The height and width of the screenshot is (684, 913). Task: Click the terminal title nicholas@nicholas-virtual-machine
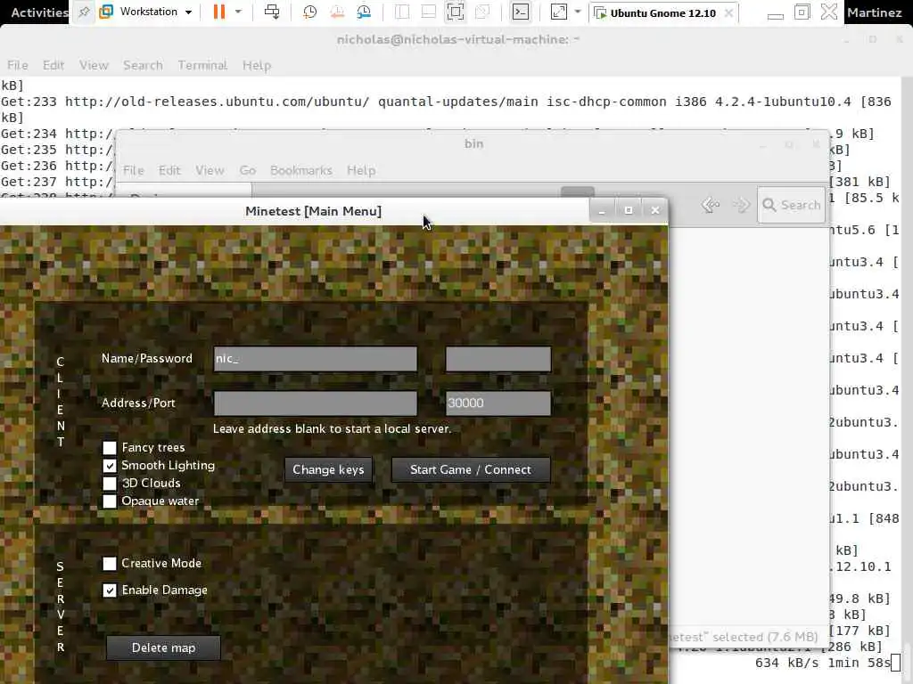[457, 39]
